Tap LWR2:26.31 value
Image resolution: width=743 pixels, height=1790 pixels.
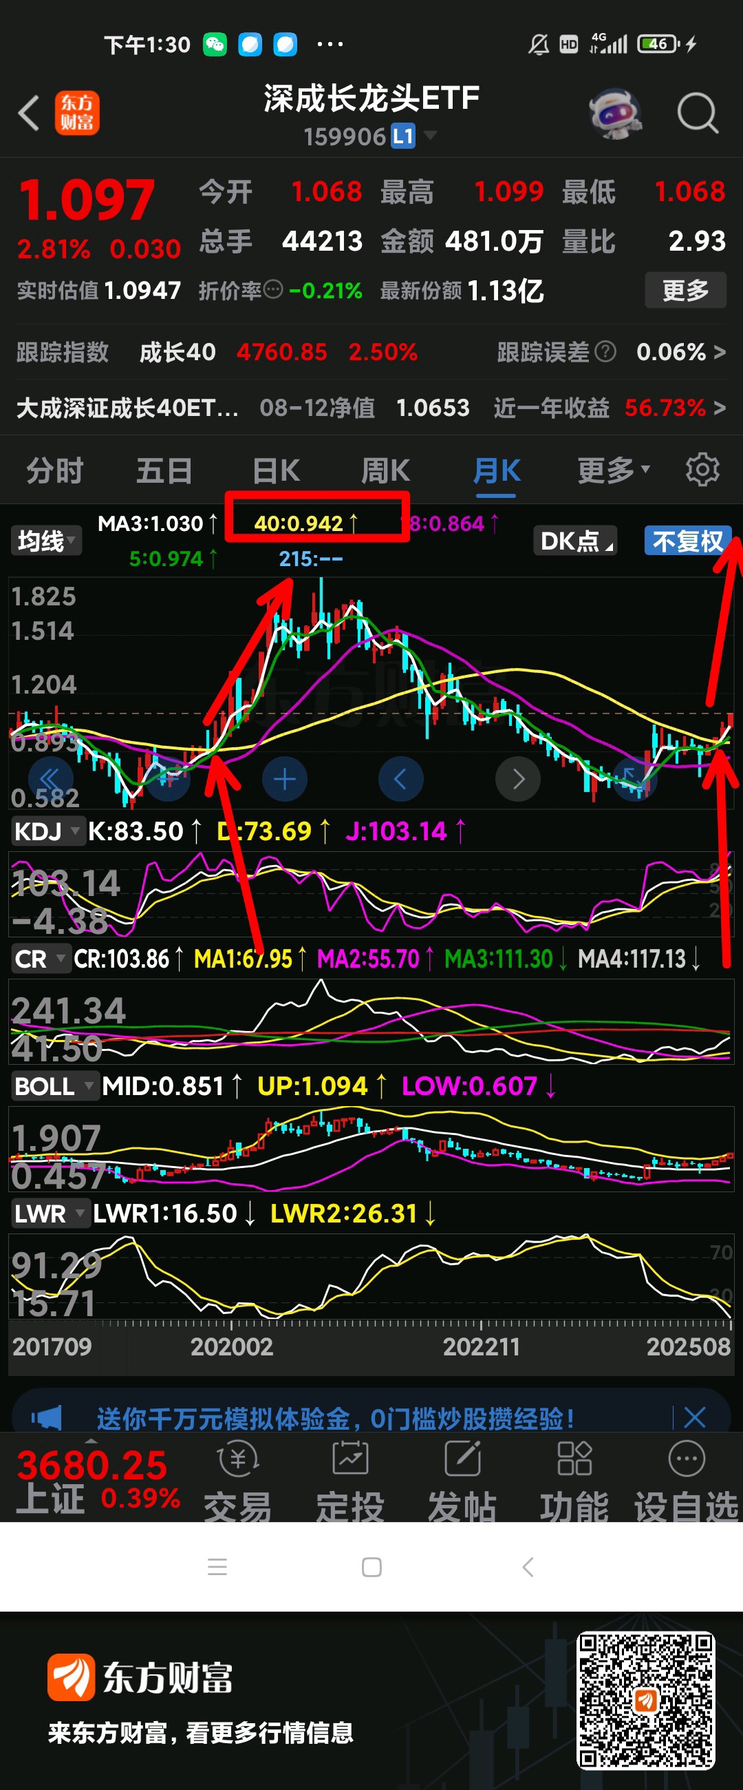coord(352,1214)
